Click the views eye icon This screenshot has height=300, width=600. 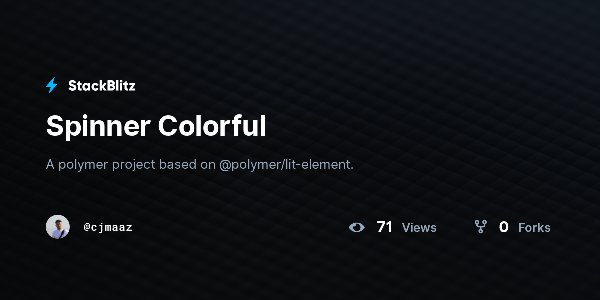tap(357, 227)
